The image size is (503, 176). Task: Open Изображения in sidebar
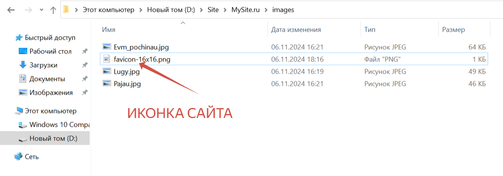(51, 93)
